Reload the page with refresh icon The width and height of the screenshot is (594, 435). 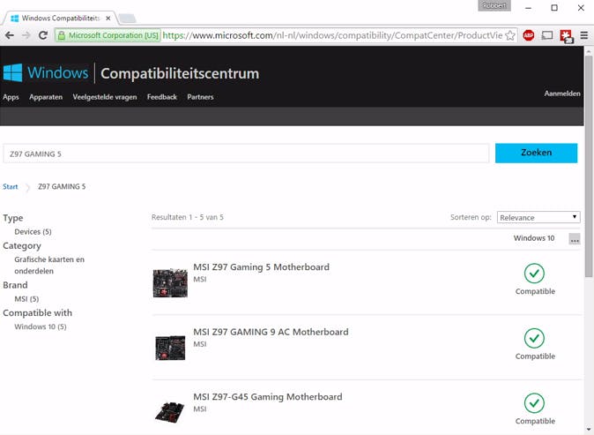click(43, 35)
